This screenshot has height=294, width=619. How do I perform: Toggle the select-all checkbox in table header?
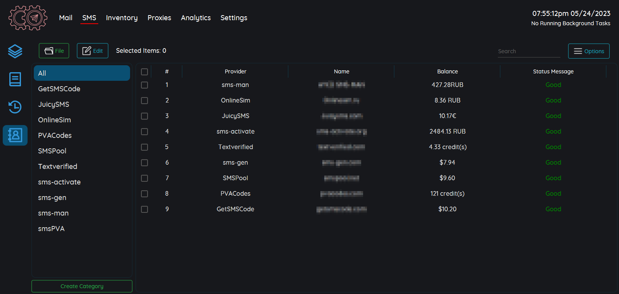pos(144,72)
